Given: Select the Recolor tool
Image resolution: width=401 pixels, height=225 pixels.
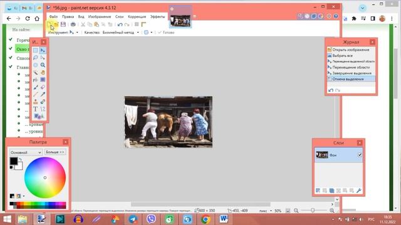Looking at the screenshot, I should [43, 102].
